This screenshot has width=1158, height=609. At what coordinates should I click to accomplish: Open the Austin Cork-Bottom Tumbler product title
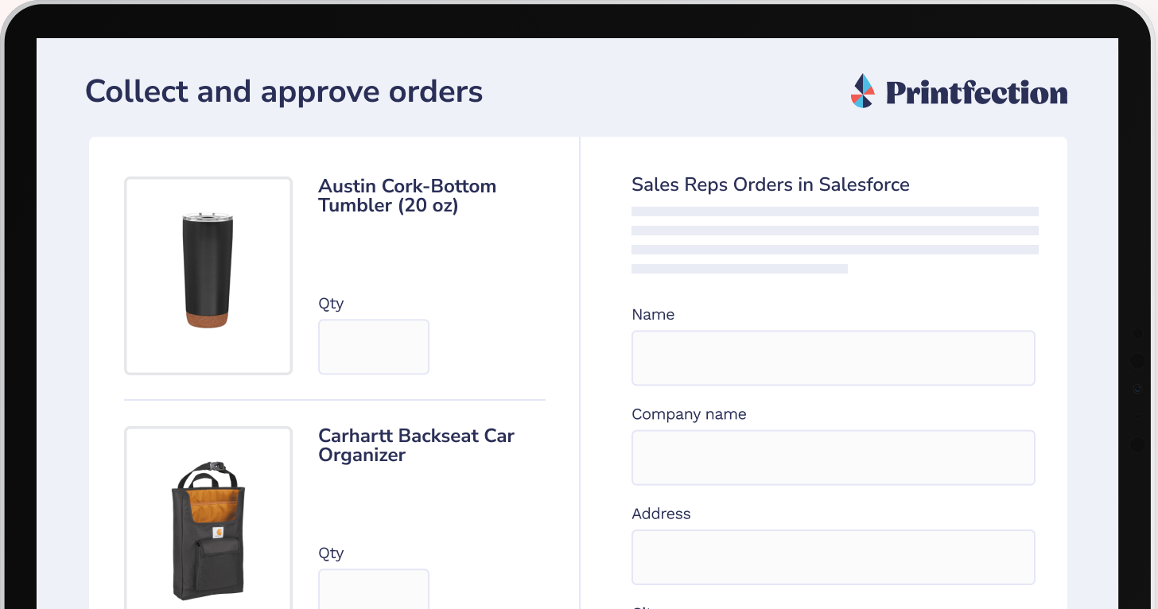pyautogui.click(x=406, y=196)
